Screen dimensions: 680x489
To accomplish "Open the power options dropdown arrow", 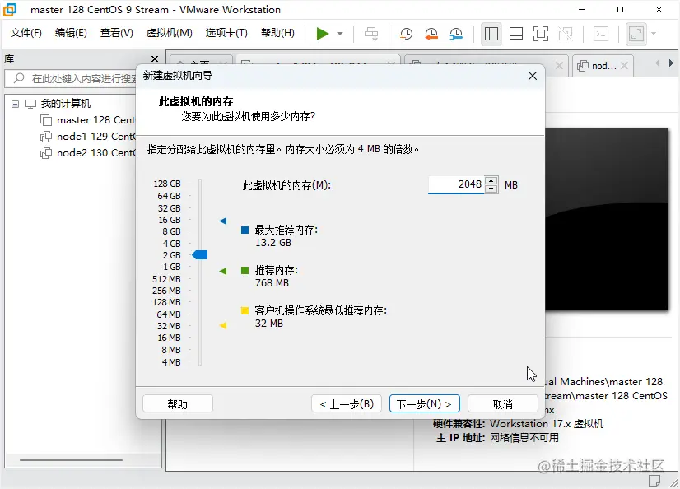I will click(340, 34).
